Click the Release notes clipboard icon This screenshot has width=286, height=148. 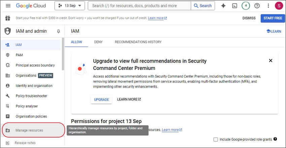click(7, 143)
